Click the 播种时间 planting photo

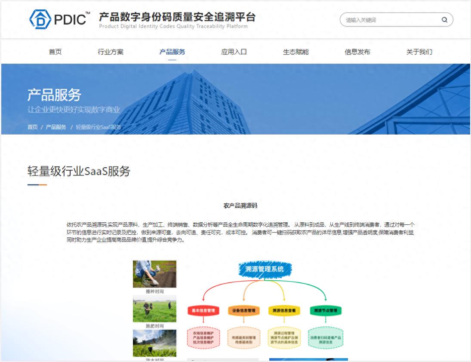pos(155,274)
